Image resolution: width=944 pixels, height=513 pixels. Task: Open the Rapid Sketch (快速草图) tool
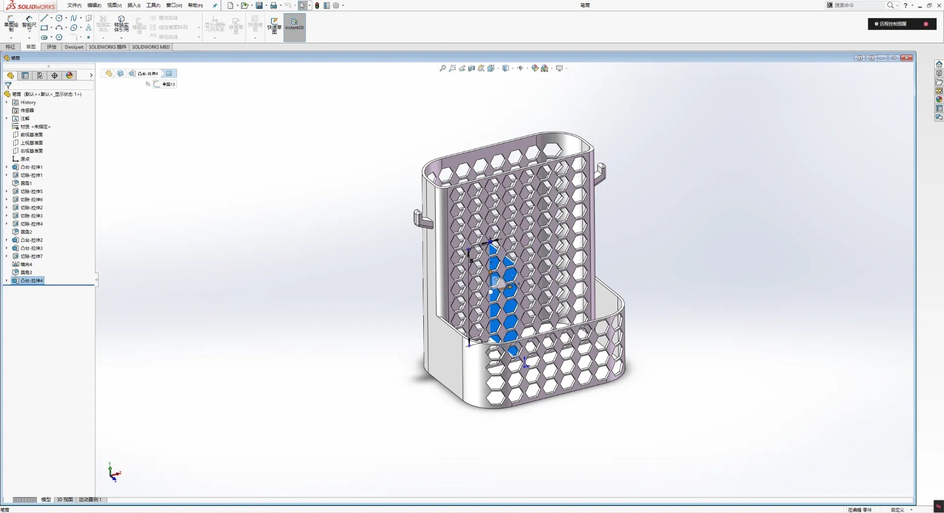pyautogui.click(x=274, y=26)
